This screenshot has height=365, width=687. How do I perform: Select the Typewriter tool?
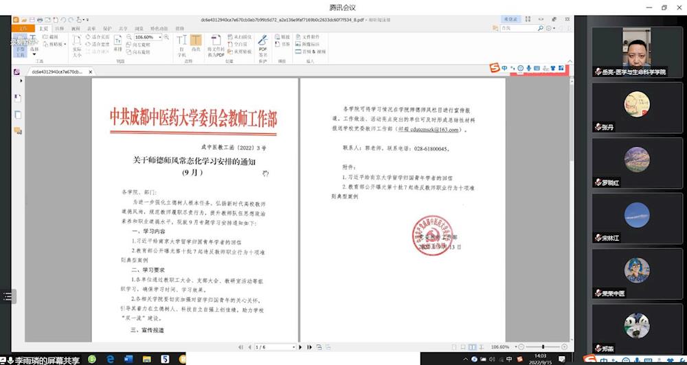(181, 47)
